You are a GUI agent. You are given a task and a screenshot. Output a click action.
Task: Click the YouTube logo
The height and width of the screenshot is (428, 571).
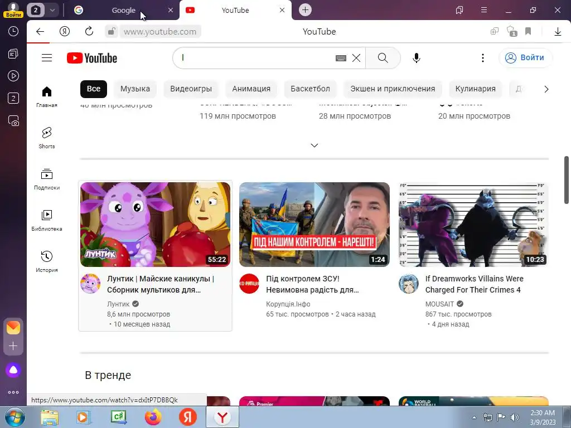point(92,58)
